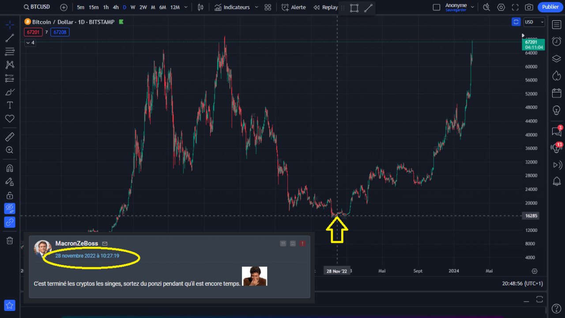Open the alerts clock panel

[x=557, y=42]
